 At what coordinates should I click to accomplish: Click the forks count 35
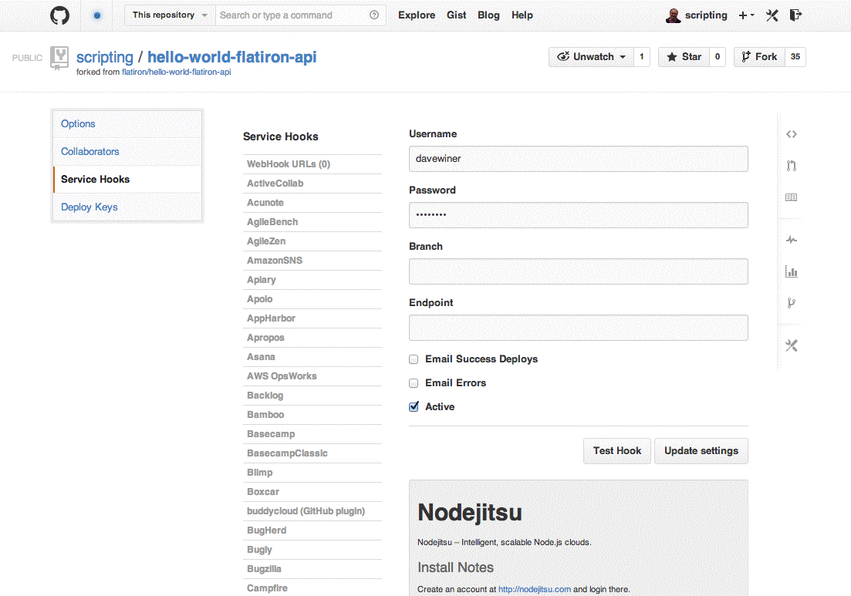tap(795, 57)
